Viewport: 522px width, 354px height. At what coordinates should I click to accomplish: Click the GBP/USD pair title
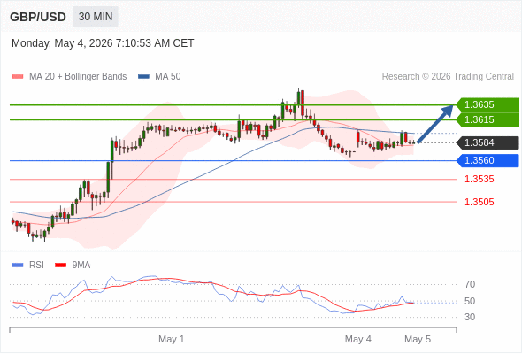tap(38, 17)
